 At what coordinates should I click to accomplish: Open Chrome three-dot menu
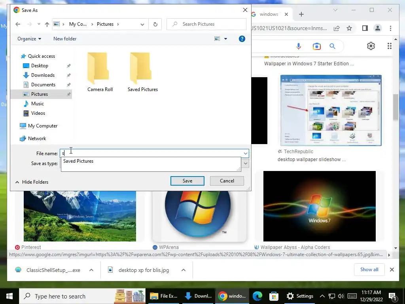tap(390, 28)
